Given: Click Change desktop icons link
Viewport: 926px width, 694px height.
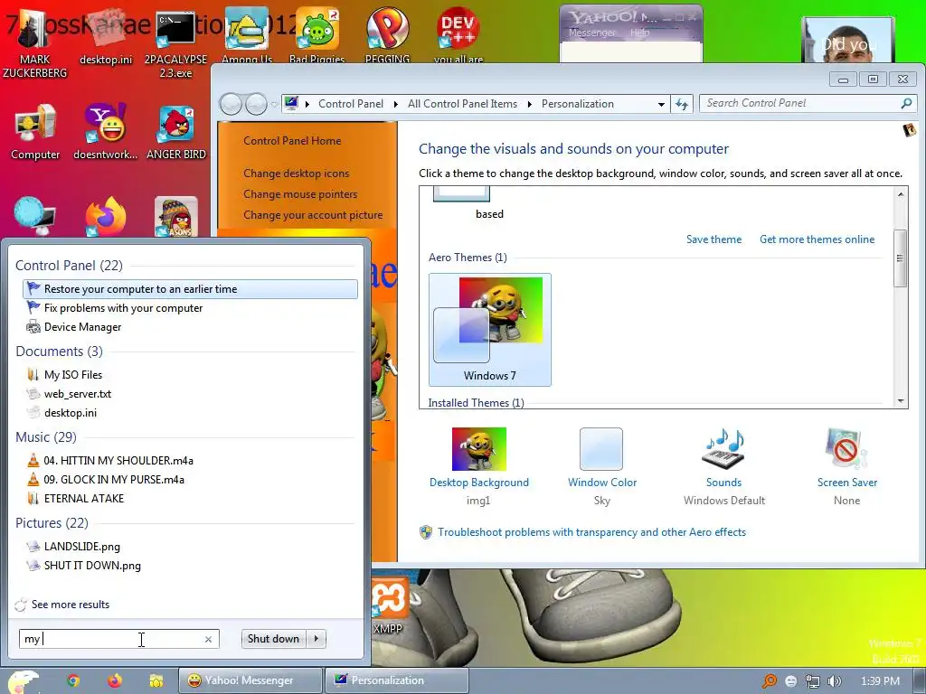Looking at the screenshot, I should pyautogui.click(x=296, y=173).
